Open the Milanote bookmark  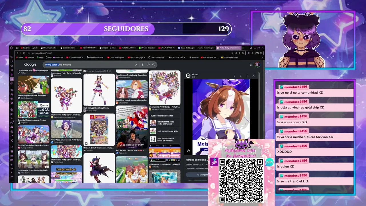pyautogui.click(x=194, y=58)
